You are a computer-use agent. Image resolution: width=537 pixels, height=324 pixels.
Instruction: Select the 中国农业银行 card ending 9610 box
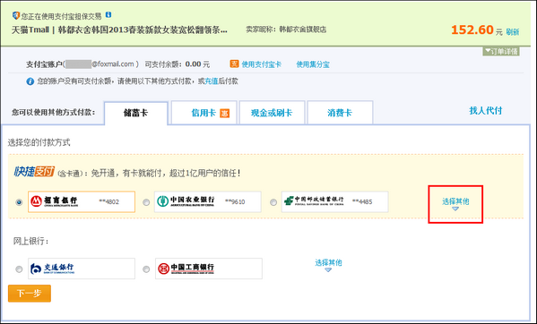(208, 201)
